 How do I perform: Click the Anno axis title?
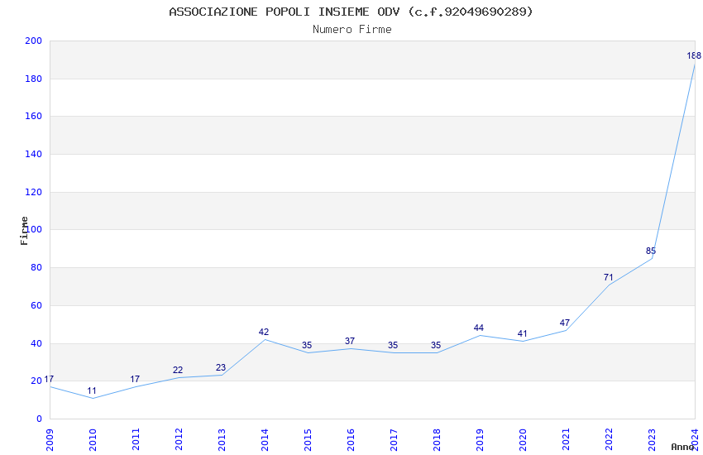(682, 447)
